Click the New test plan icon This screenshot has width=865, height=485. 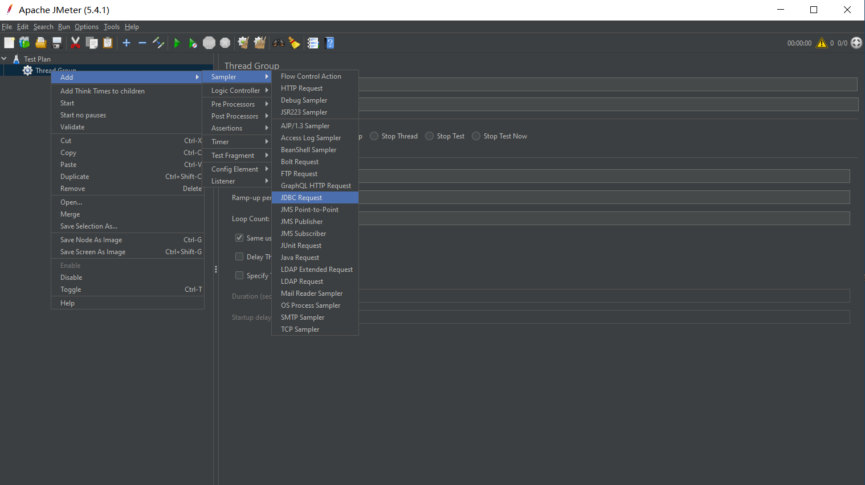[x=9, y=43]
